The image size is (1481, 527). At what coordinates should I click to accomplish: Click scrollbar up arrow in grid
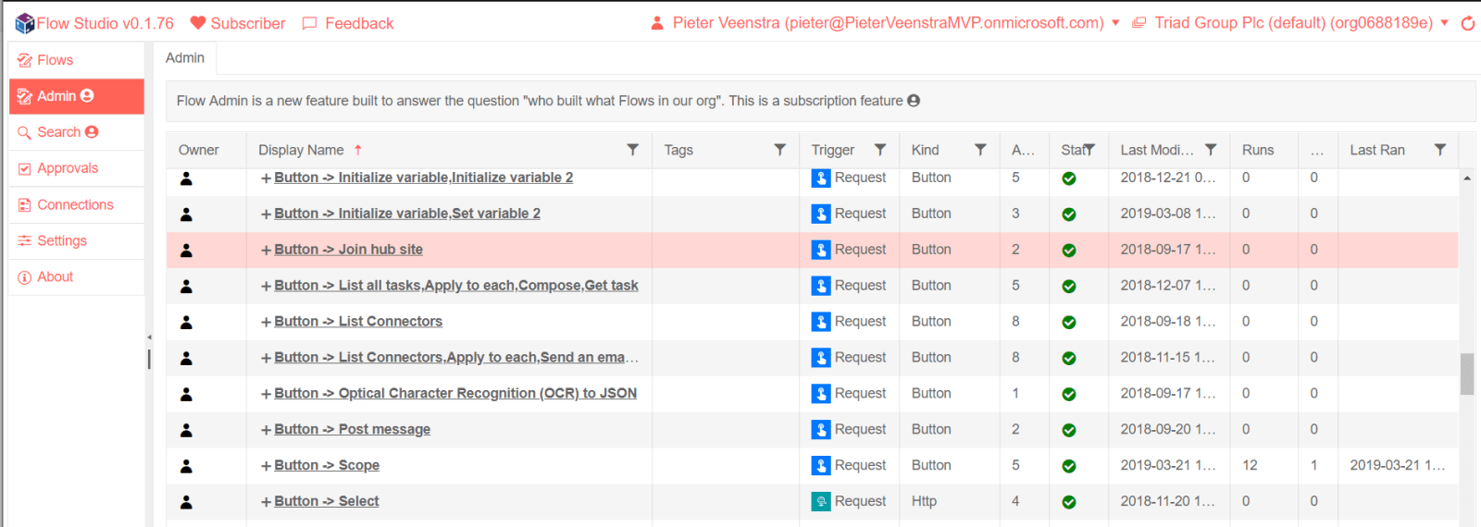[x=1467, y=178]
